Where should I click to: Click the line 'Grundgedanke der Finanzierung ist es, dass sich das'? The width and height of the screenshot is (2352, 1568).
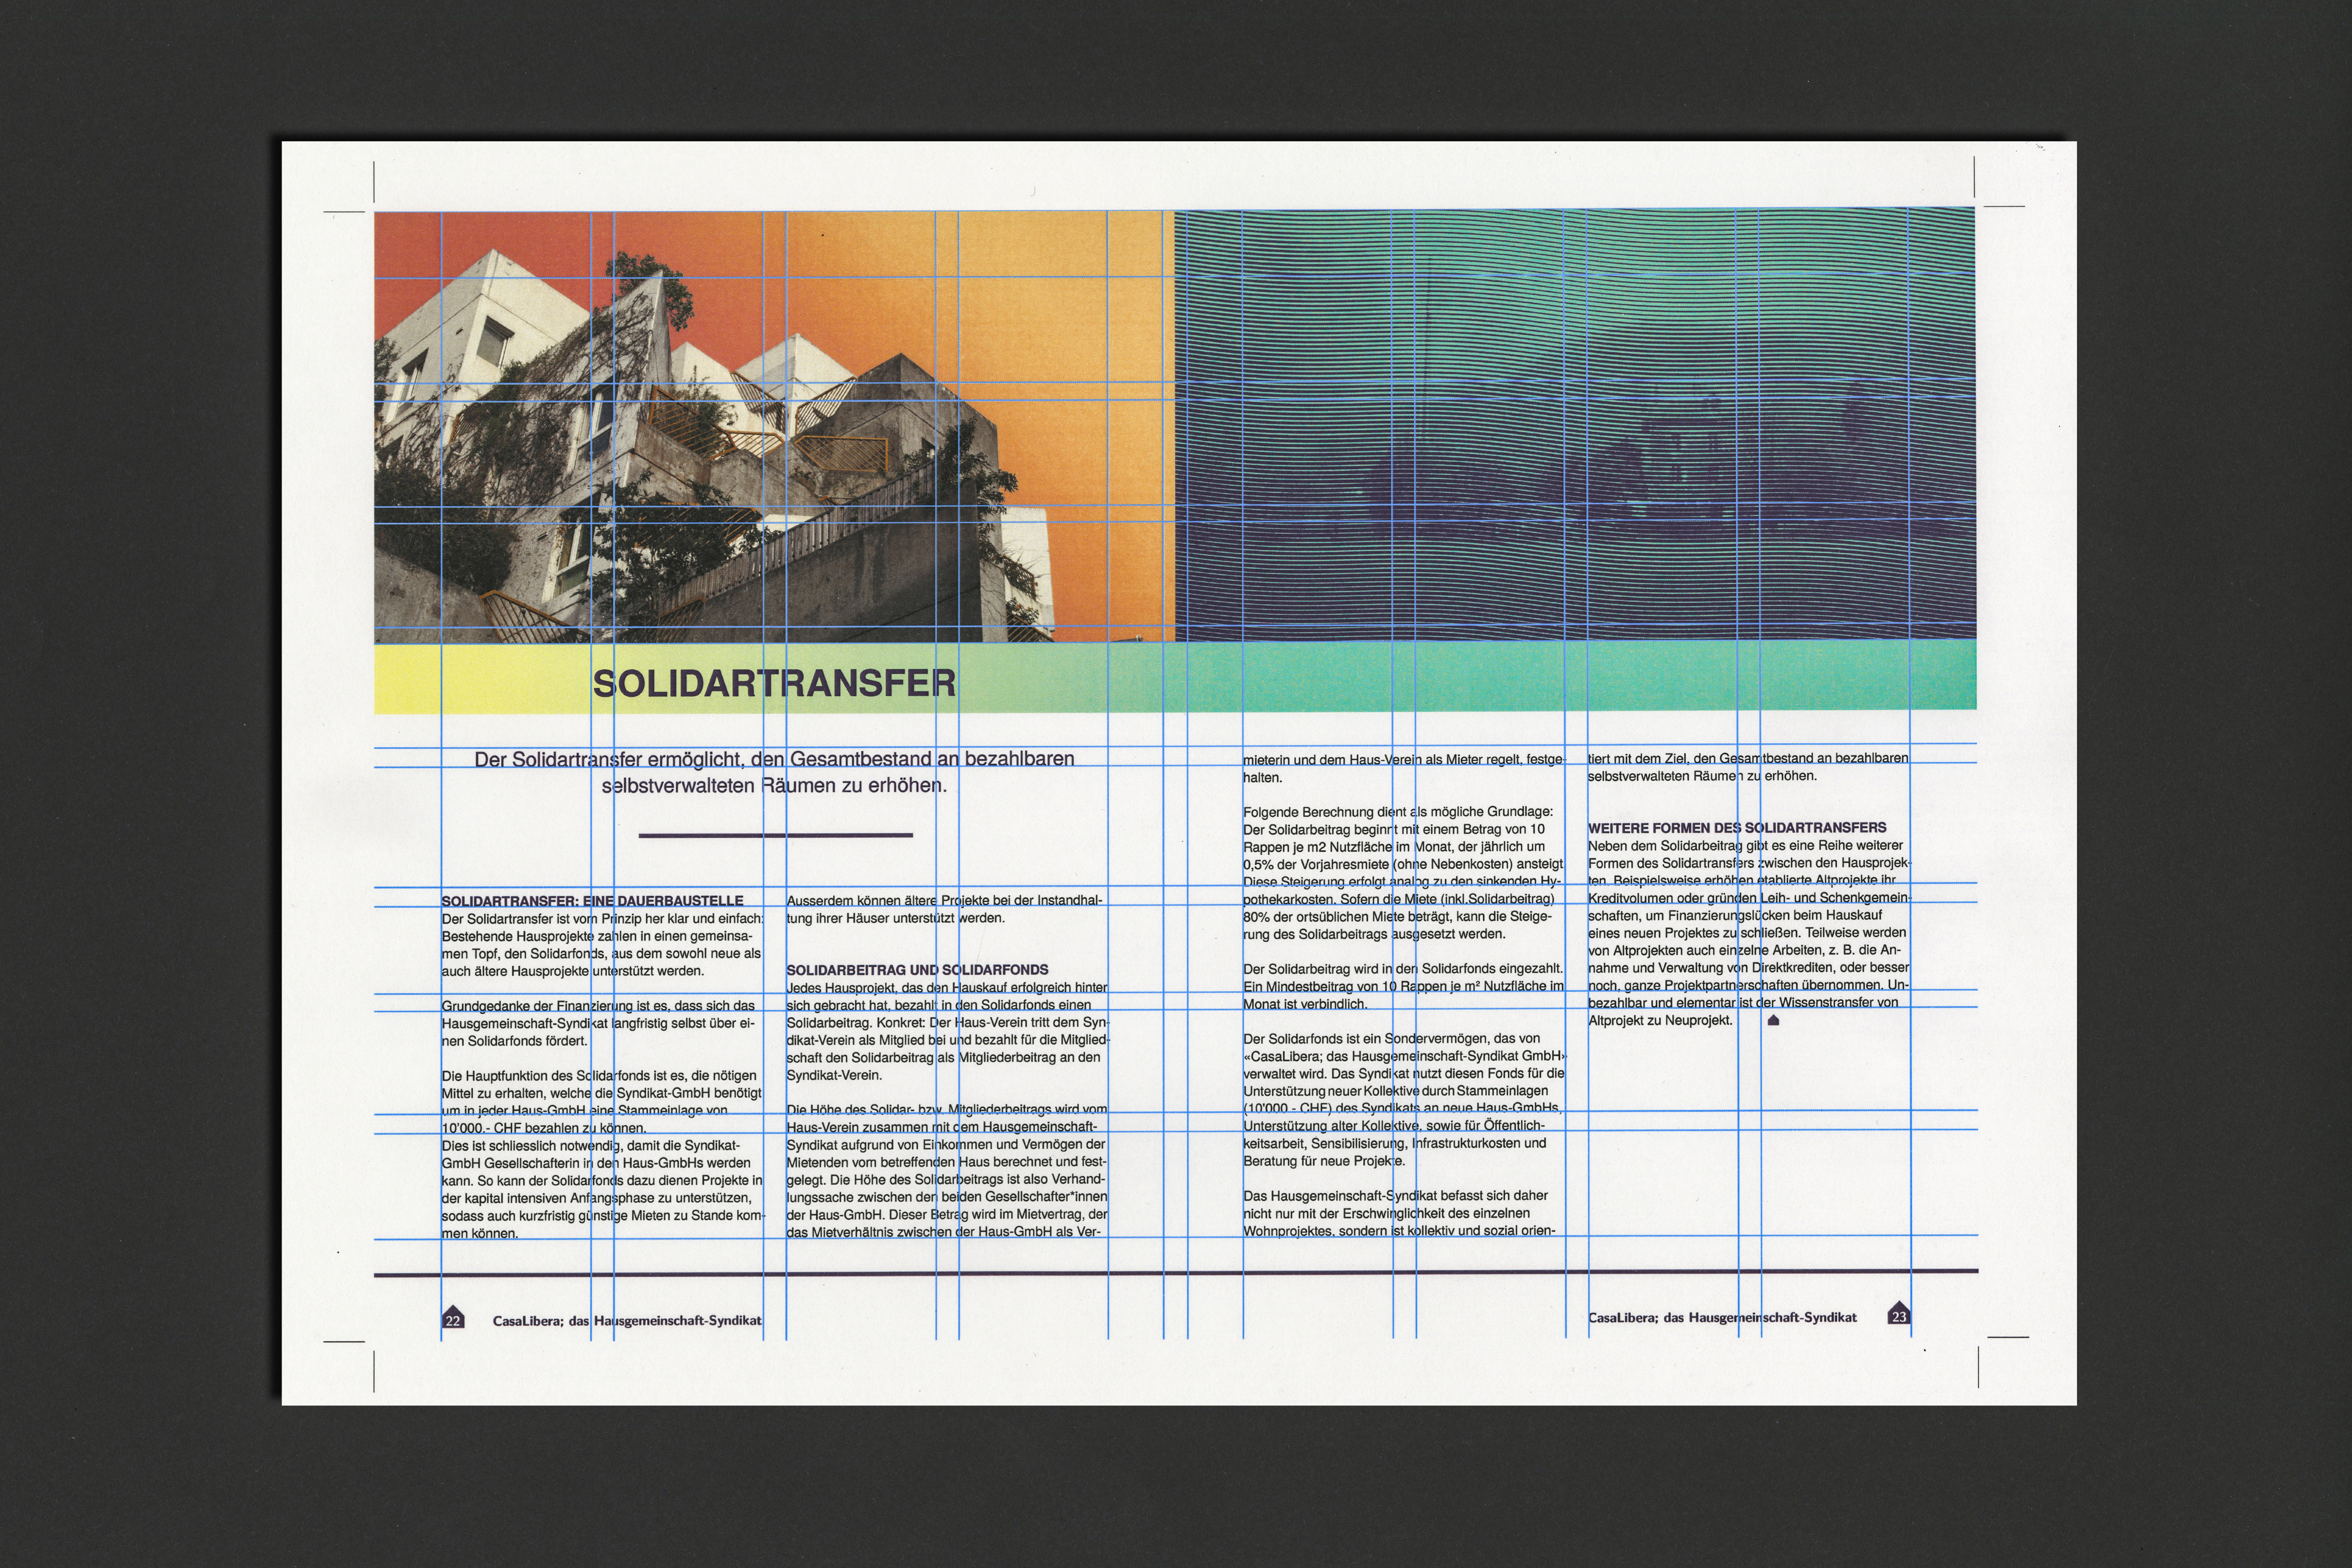[x=598, y=1006]
